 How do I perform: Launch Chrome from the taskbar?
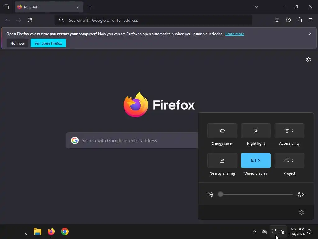(x=65, y=232)
